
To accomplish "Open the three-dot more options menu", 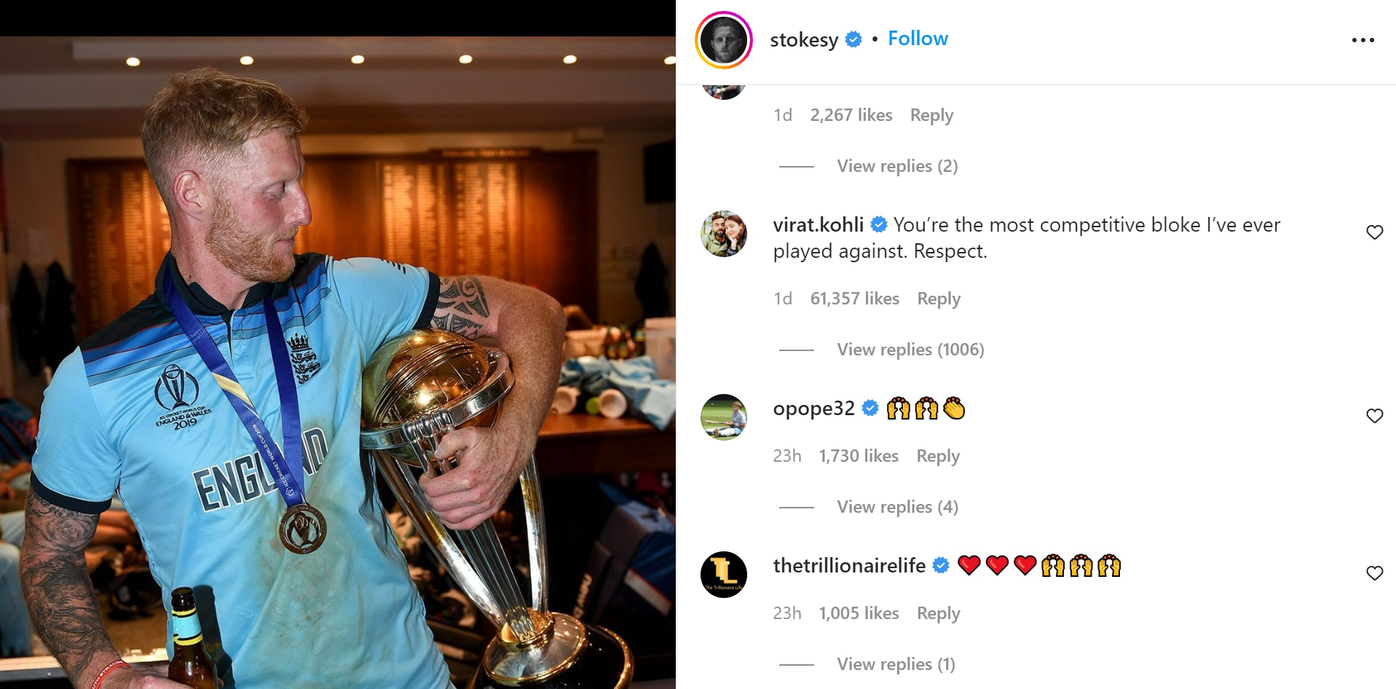I will [x=1363, y=40].
